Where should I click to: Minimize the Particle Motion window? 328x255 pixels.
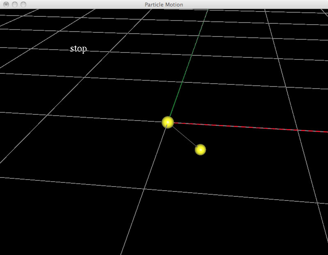click(15, 5)
